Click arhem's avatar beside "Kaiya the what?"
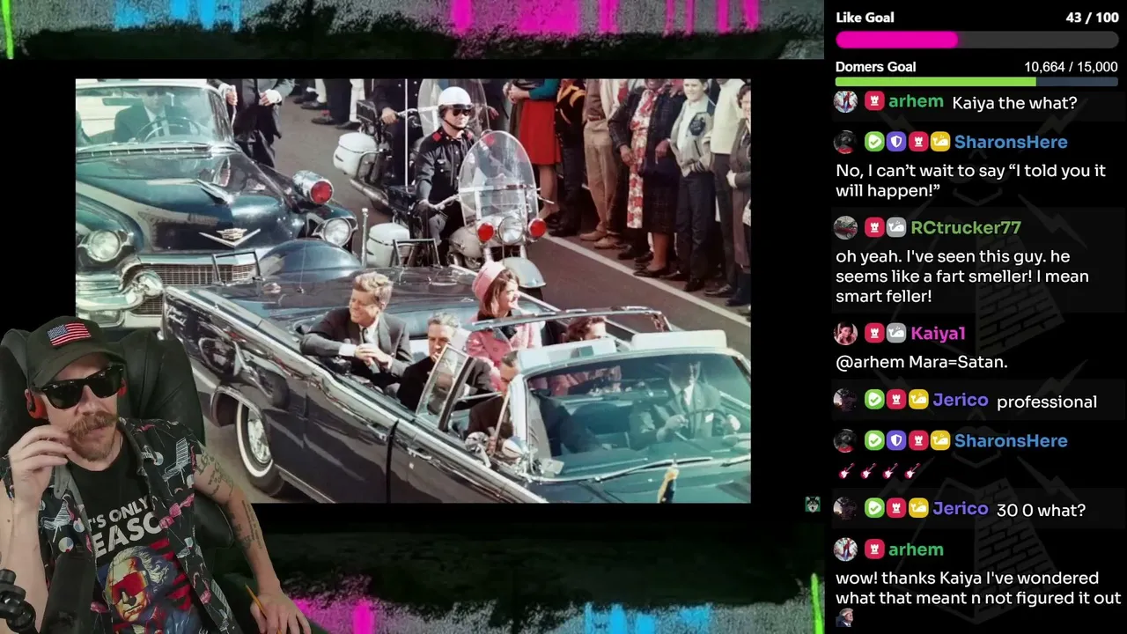The width and height of the screenshot is (1127, 634). click(x=845, y=101)
